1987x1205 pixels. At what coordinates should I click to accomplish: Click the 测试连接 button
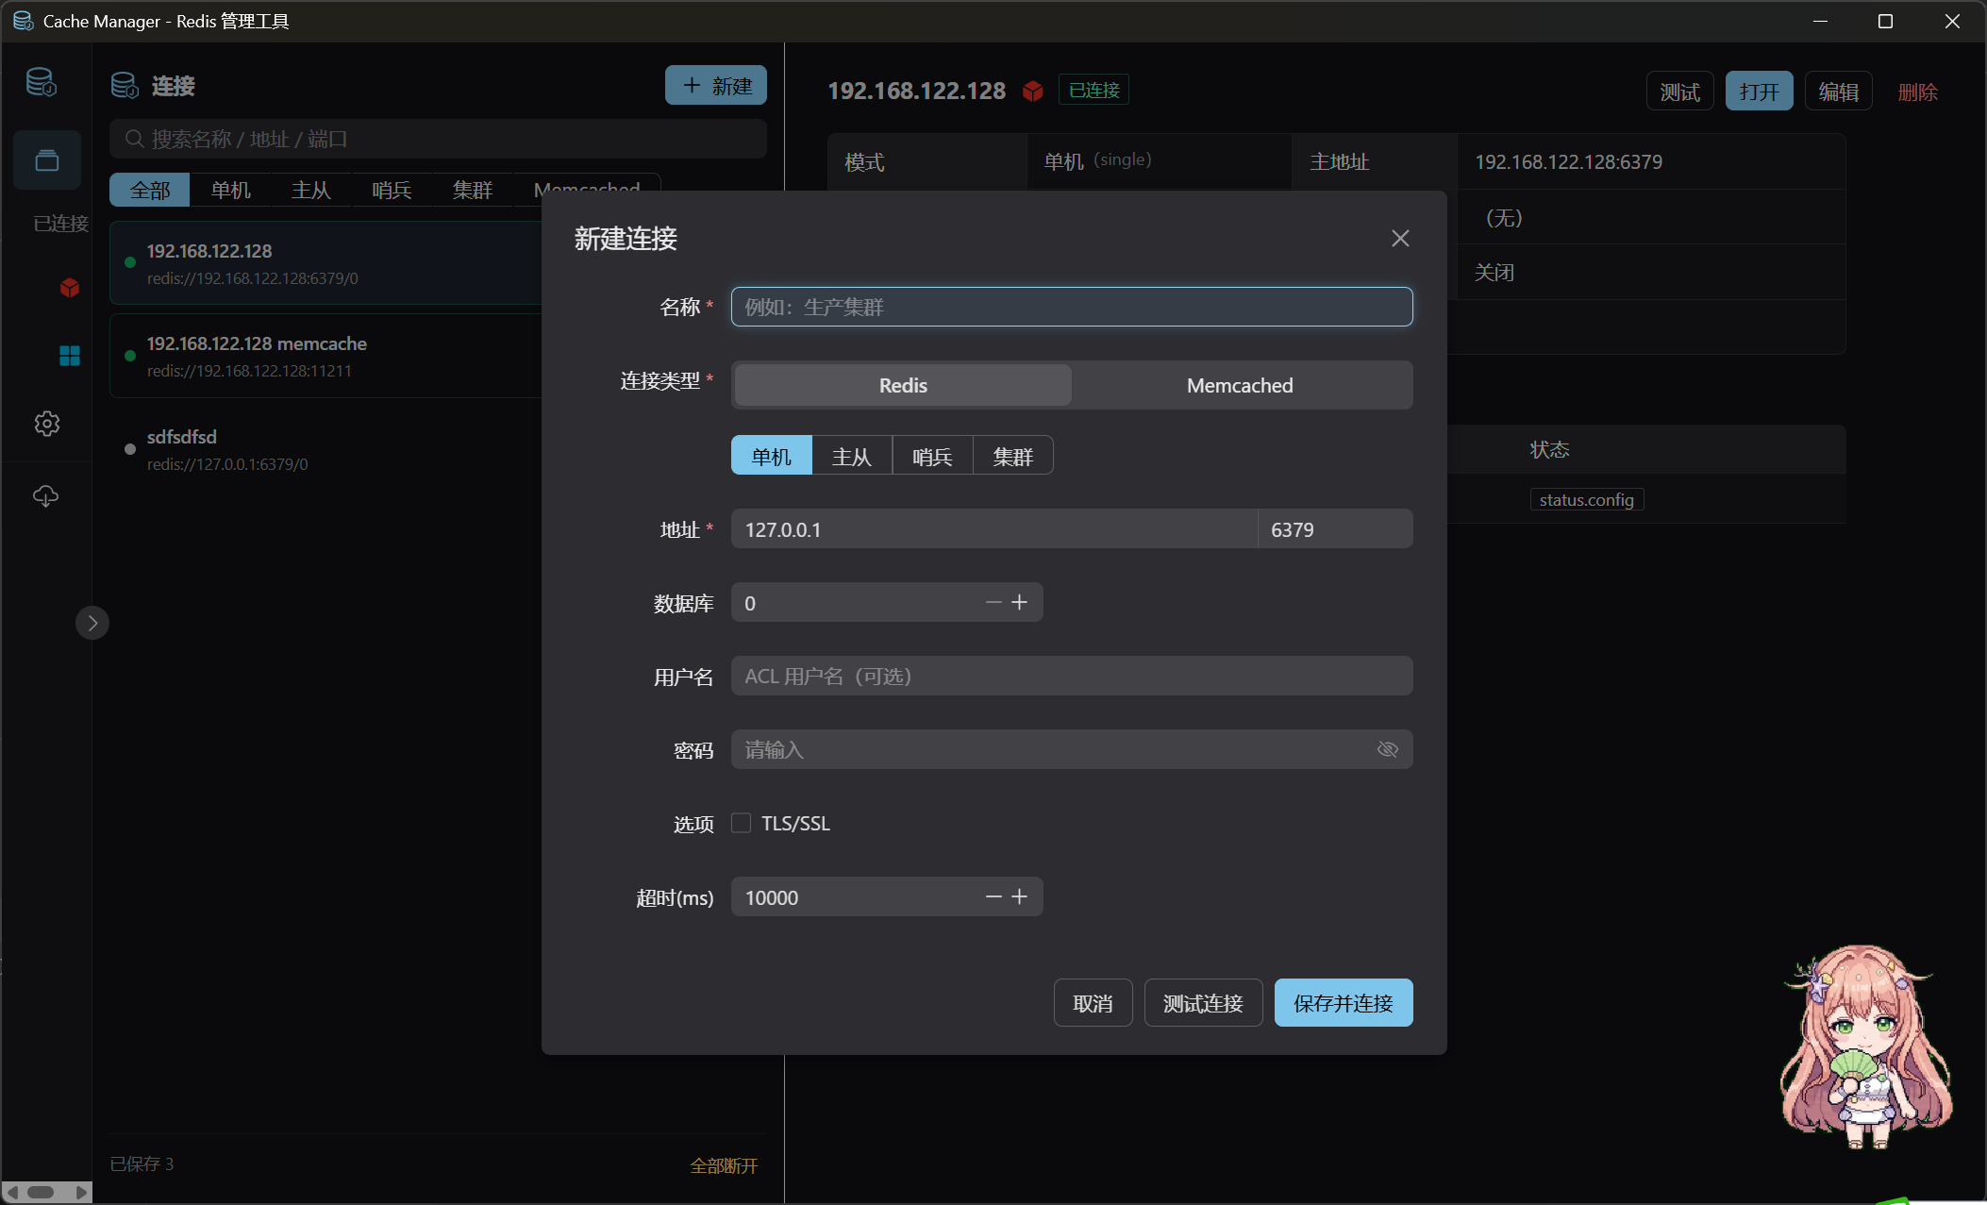tap(1203, 1003)
